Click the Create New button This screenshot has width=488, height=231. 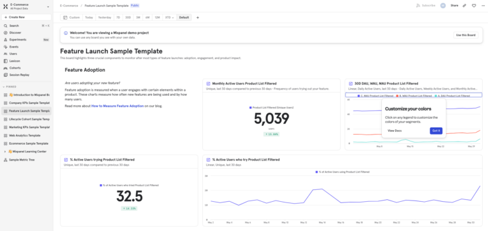tap(27, 17)
